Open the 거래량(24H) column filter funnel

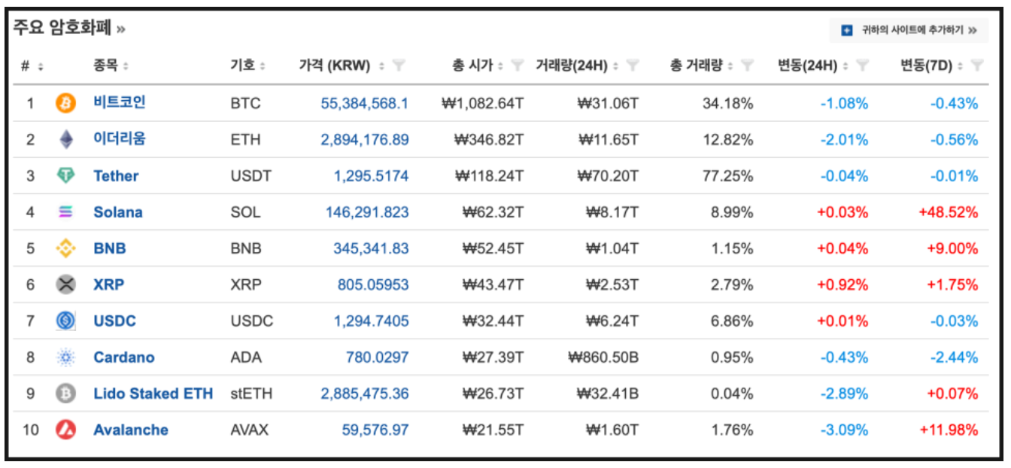coord(633,66)
